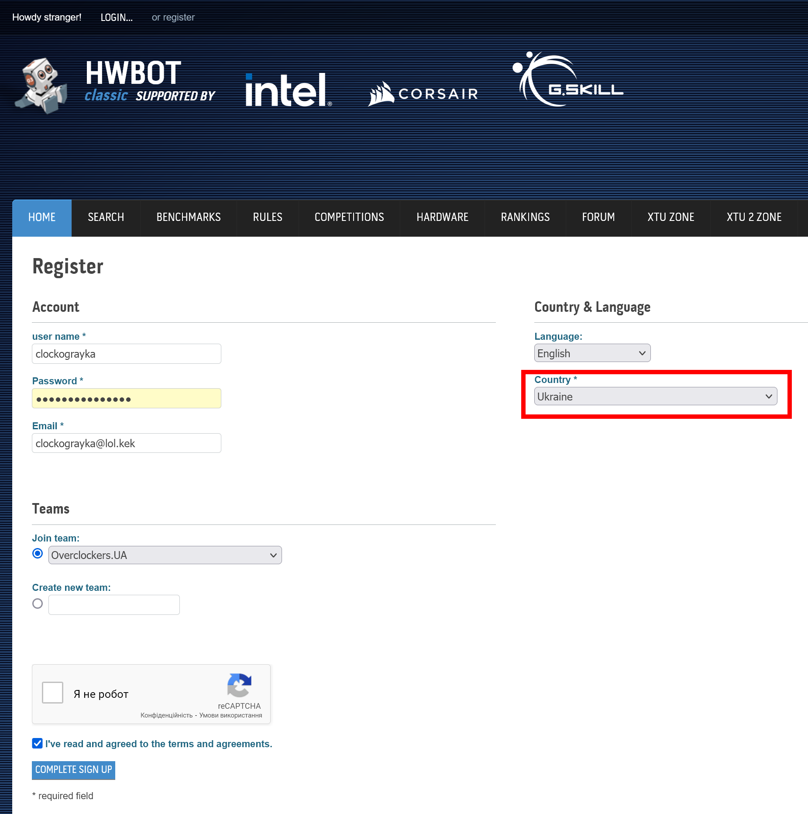Image resolution: width=808 pixels, height=814 pixels.
Task: Open the SEARCH menu item
Action: pyautogui.click(x=106, y=217)
